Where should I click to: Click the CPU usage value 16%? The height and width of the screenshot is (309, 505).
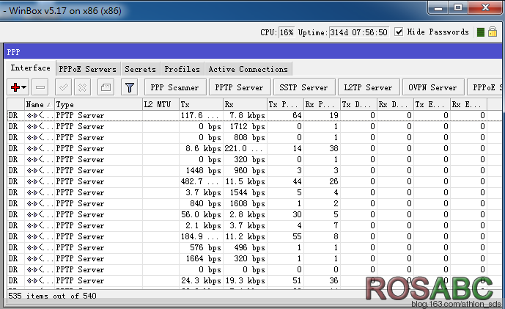tap(287, 32)
